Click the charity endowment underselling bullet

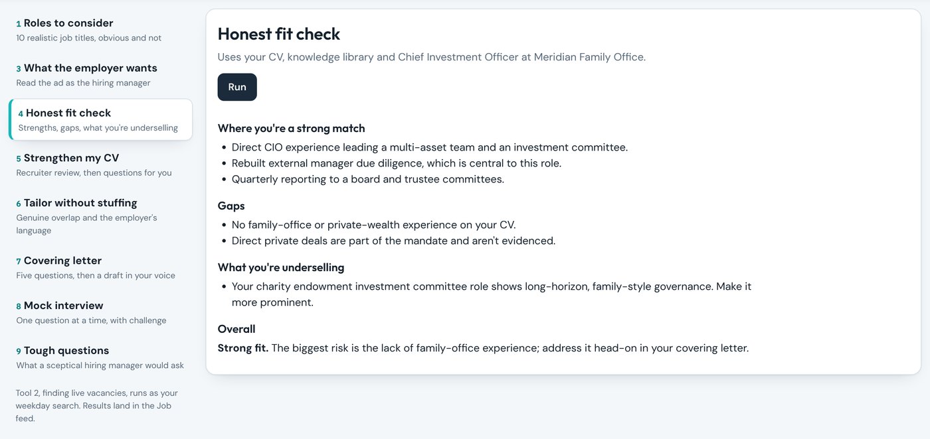492,294
